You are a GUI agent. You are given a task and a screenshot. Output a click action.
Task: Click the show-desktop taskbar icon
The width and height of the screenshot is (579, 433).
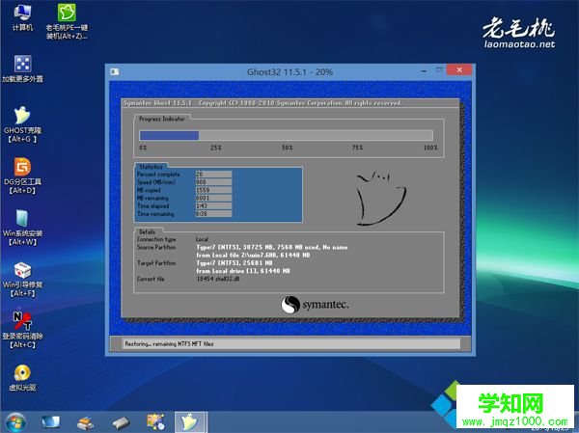pyautogui.click(x=50, y=422)
